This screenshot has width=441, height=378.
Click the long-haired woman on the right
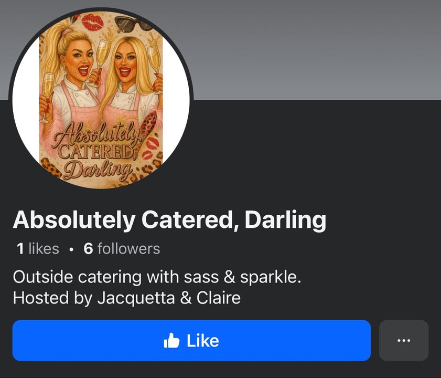pyautogui.click(x=131, y=85)
